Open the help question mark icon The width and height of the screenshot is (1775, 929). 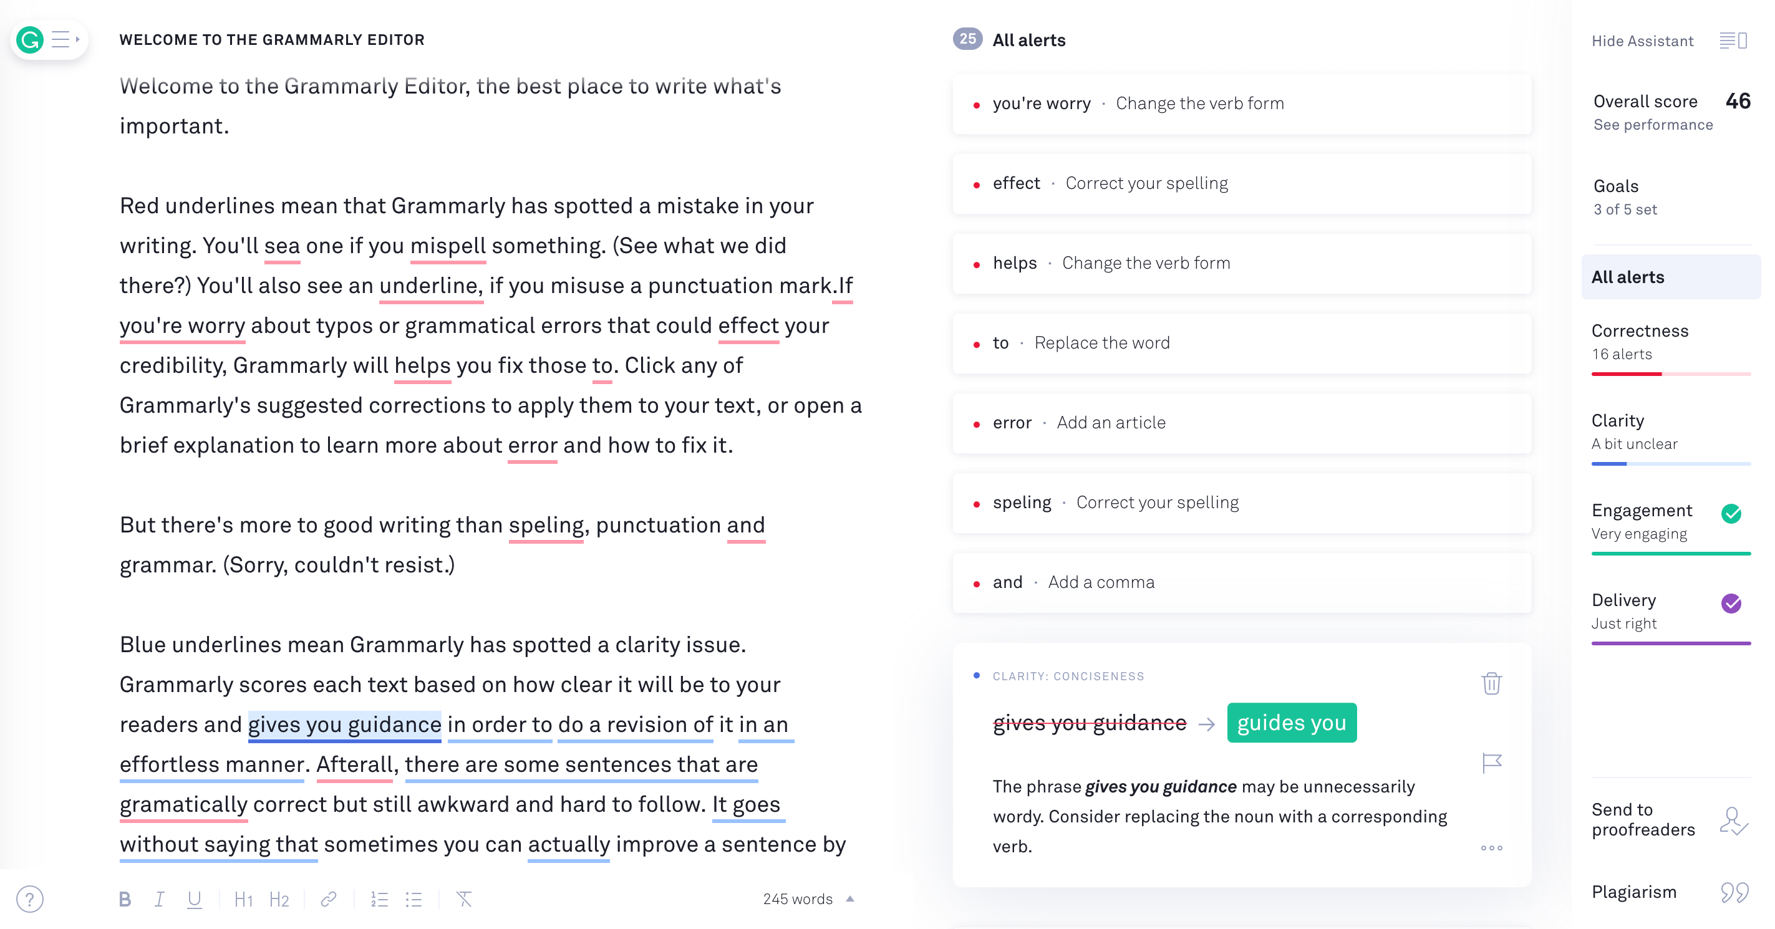coord(31,898)
